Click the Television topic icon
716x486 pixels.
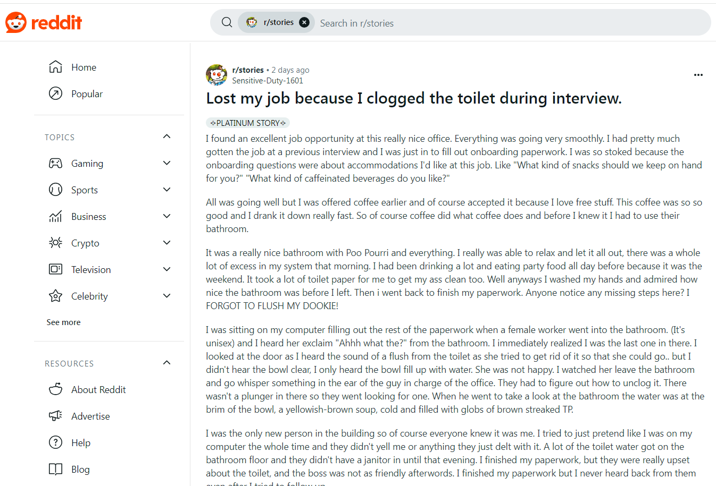(x=55, y=269)
